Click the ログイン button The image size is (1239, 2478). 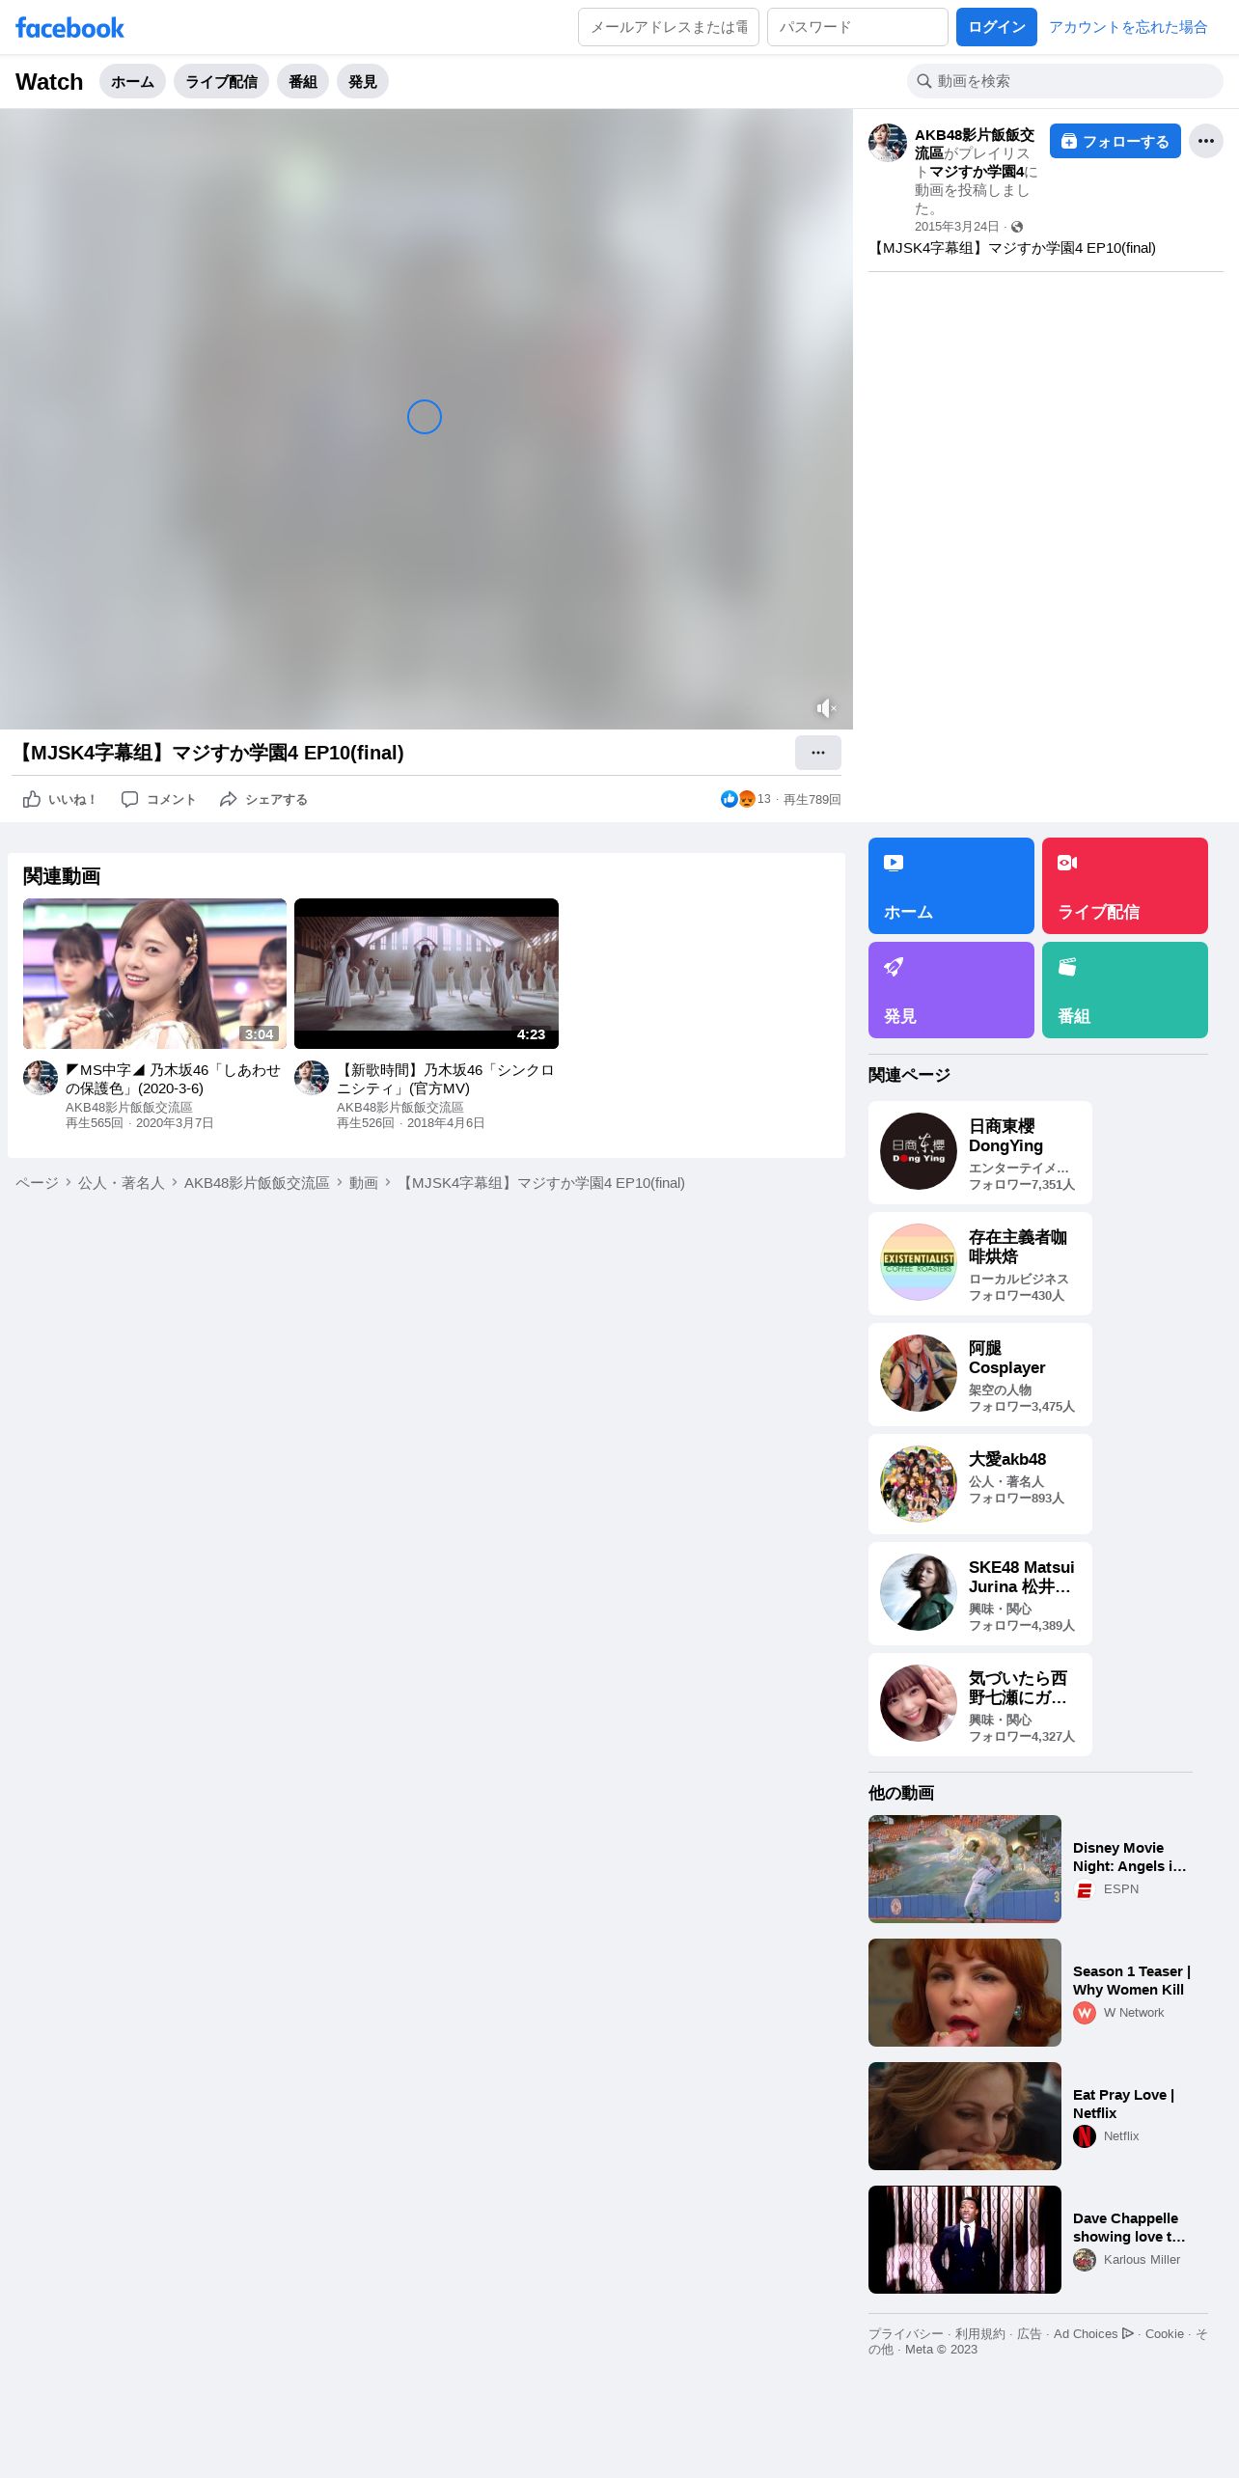tap(997, 27)
